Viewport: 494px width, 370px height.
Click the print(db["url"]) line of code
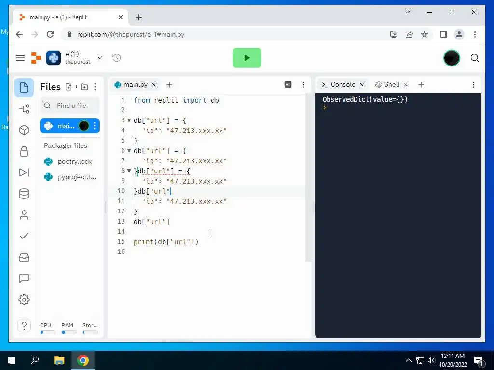point(166,242)
